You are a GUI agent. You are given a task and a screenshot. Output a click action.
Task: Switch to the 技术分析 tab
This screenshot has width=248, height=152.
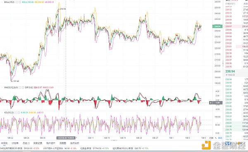click(75, 143)
